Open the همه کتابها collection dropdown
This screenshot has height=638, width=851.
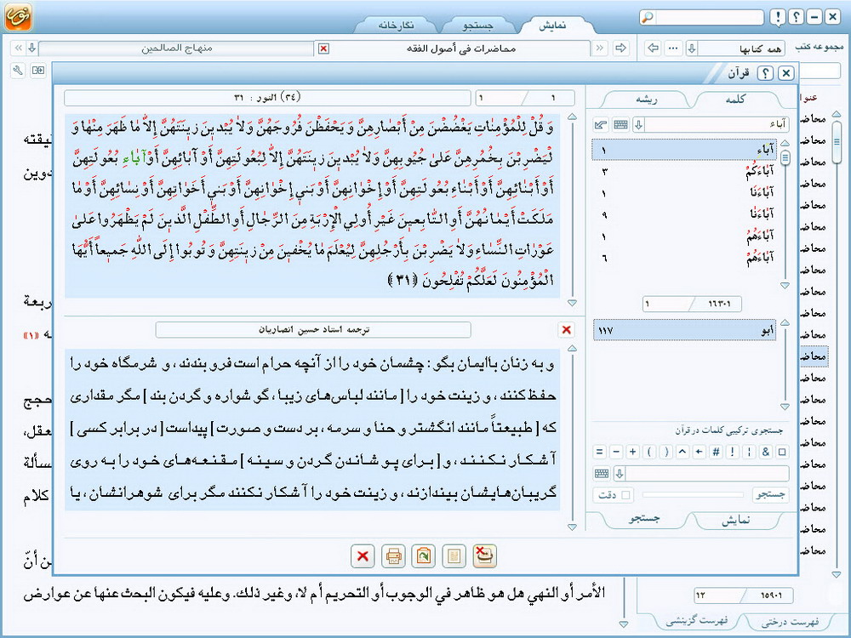point(691,48)
